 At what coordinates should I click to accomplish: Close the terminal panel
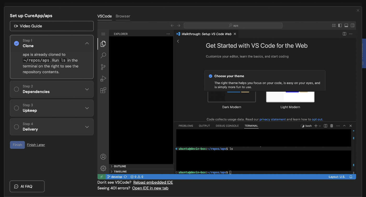click(351, 126)
